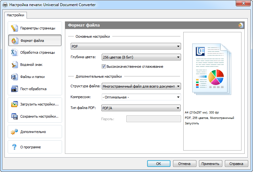Click the ruler icon for Параметры страницы

14,28
